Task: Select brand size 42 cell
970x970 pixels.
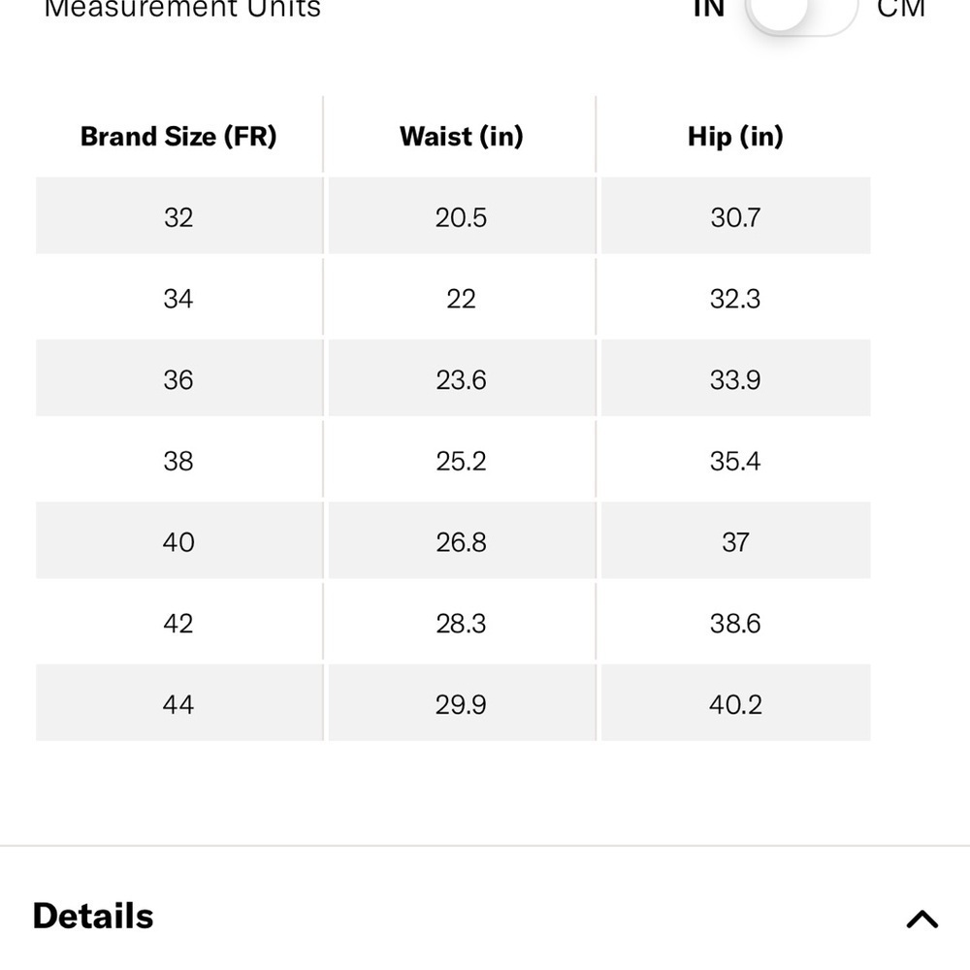Action: tap(178, 622)
